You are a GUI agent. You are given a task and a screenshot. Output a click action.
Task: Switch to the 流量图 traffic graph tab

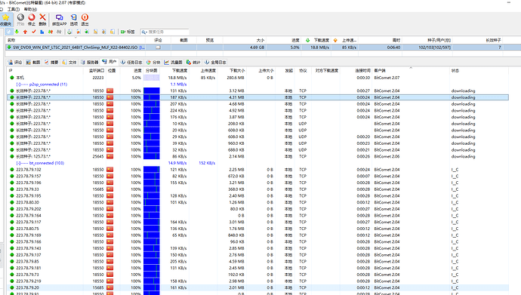tap(173, 62)
